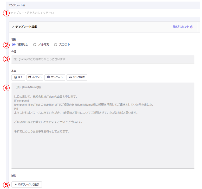Click the テンプレート編集 section heading
The height and width of the screenshot is (189, 202).
point(26,27)
